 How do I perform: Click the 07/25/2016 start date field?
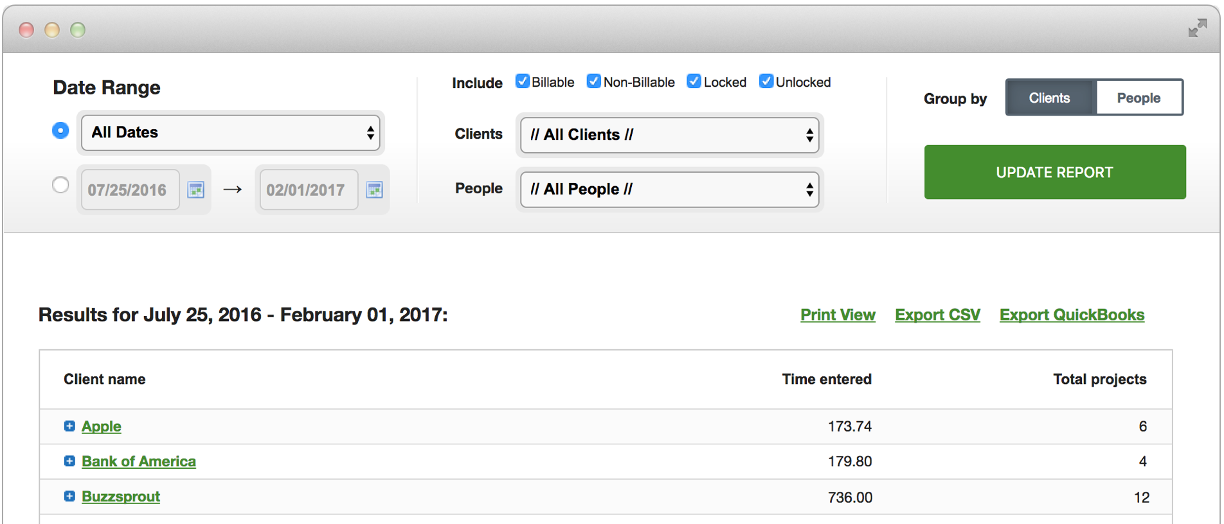click(128, 190)
